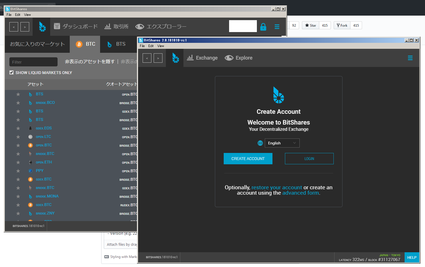The width and height of the screenshot is (425, 267).
Task: Open the ダッシュボード dashboard page
Action: [x=76, y=26]
